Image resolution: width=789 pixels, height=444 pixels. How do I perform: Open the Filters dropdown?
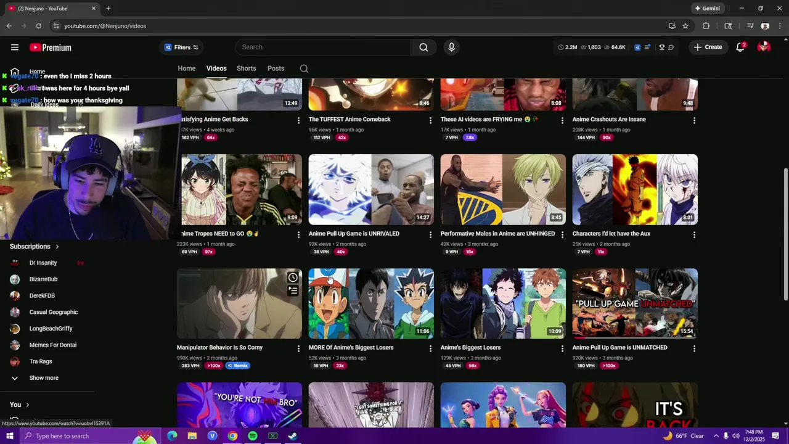coord(181,47)
